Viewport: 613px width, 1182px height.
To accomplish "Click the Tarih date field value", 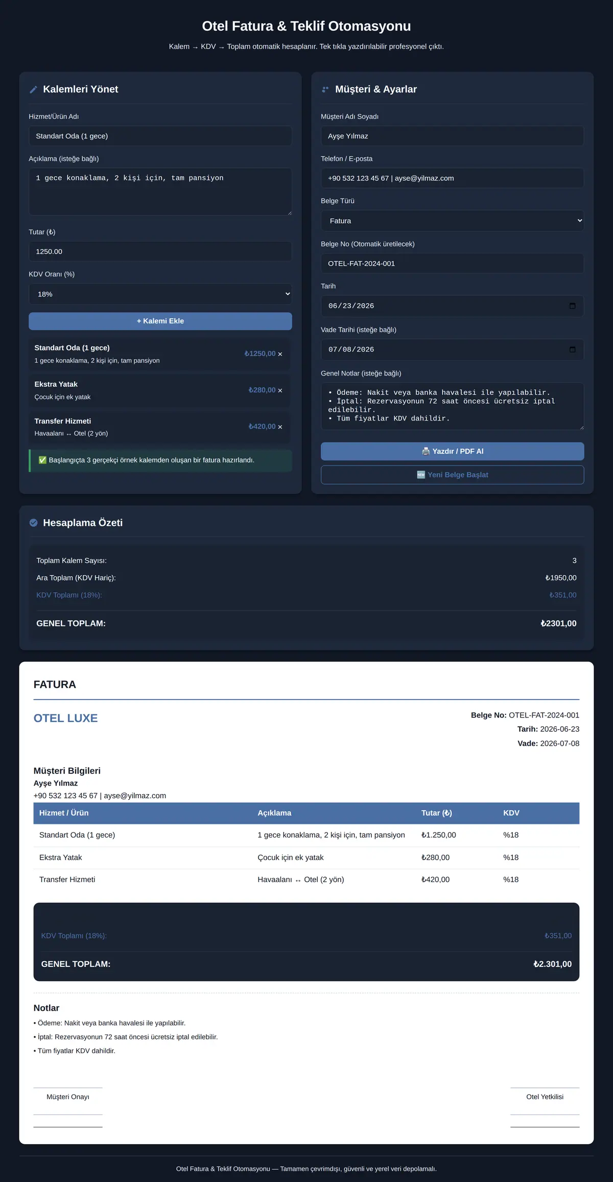I will (x=351, y=306).
